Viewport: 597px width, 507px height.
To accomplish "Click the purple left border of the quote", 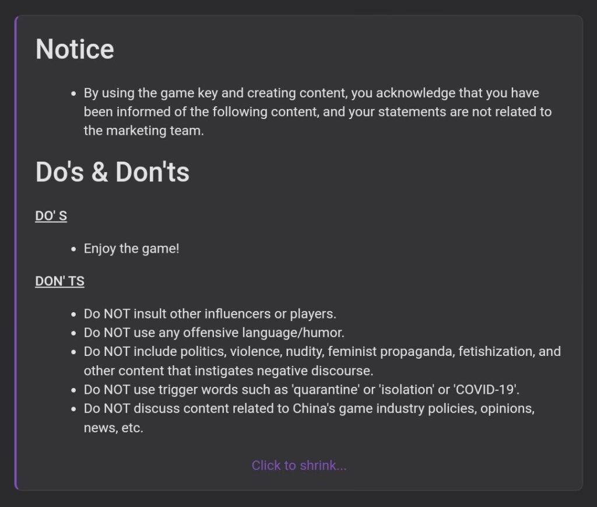I will tap(16, 253).
